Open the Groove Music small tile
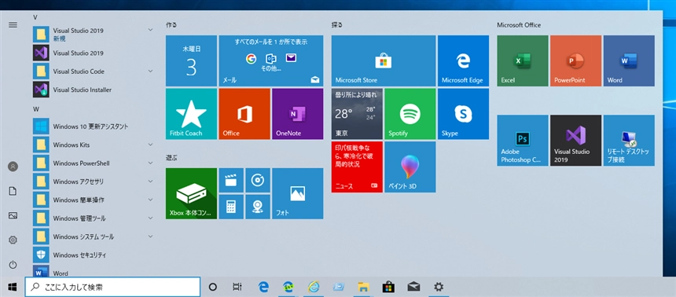 258,180
